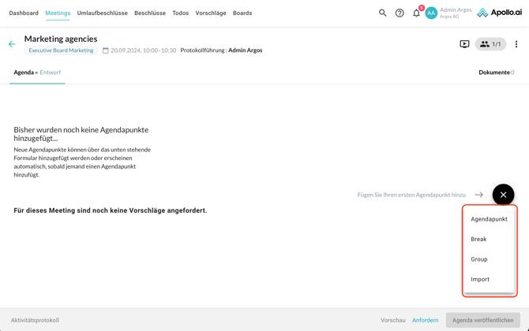Choose Break from the add menu
Screen dimensions: 529x331
tap(478, 239)
